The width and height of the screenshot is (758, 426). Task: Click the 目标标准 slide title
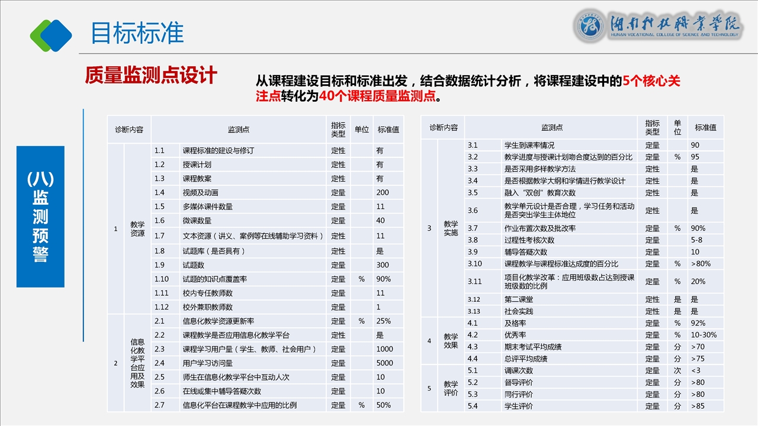(x=137, y=33)
